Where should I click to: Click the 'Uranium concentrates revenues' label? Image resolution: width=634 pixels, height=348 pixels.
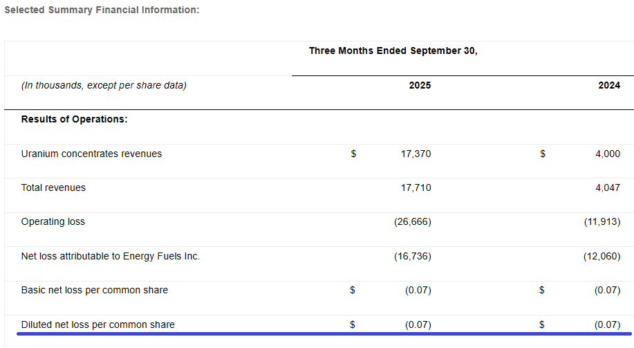[91, 154]
